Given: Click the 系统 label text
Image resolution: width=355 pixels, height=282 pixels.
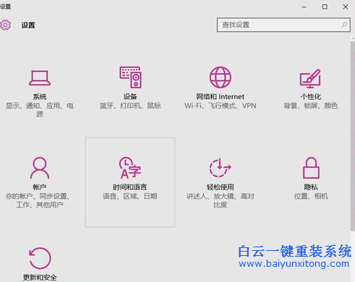Looking at the screenshot, I should coord(40,97).
